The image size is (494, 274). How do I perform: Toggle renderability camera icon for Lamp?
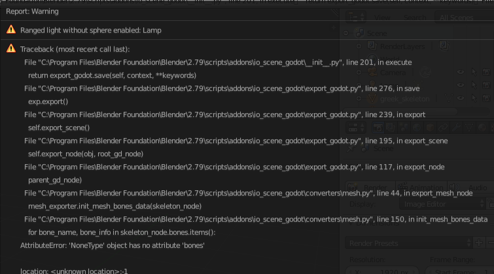pyautogui.click(x=486, y=85)
